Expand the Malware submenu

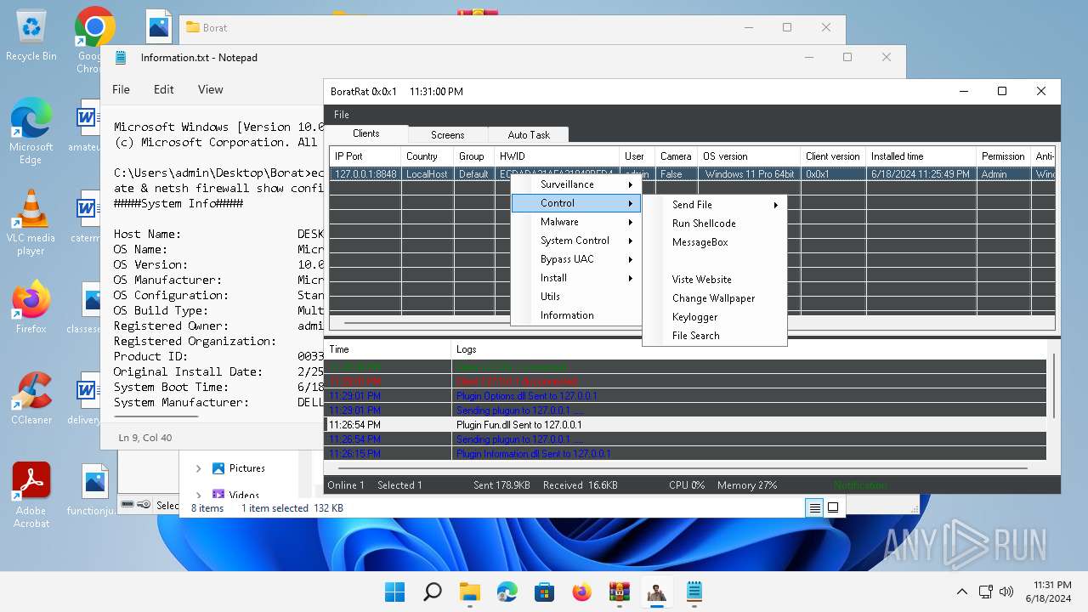(575, 222)
